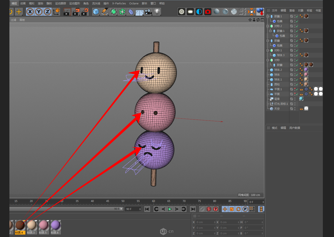Collapse the 对称.2 group
The width and height of the screenshot is (334, 237).
click(x=269, y=25)
